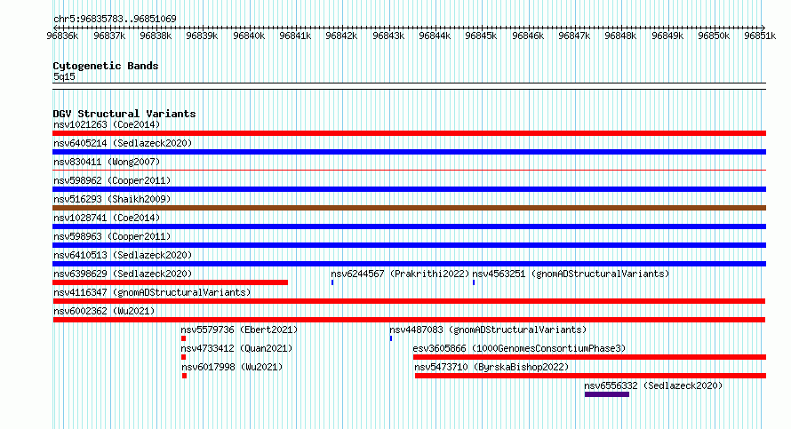The width and height of the screenshot is (791, 429).
Task: Click the DGV Structural Variants track title
Action: (124, 114)
